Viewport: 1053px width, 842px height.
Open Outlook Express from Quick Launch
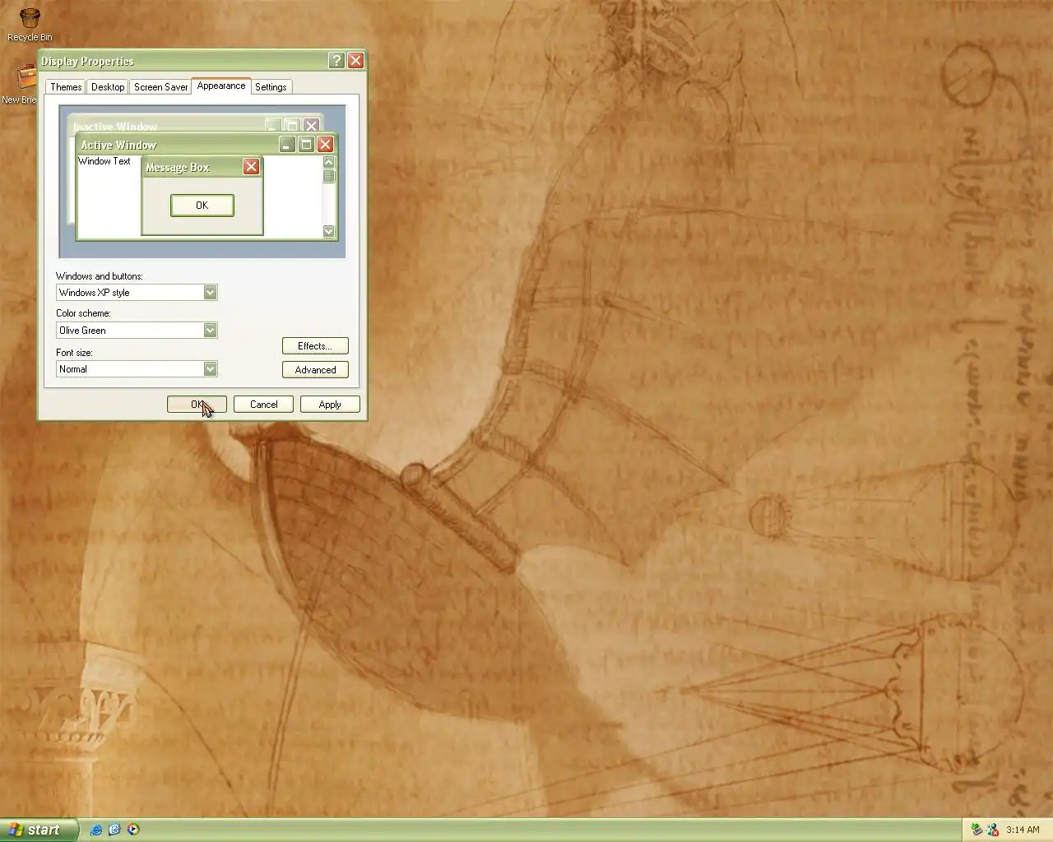[114, 830]
